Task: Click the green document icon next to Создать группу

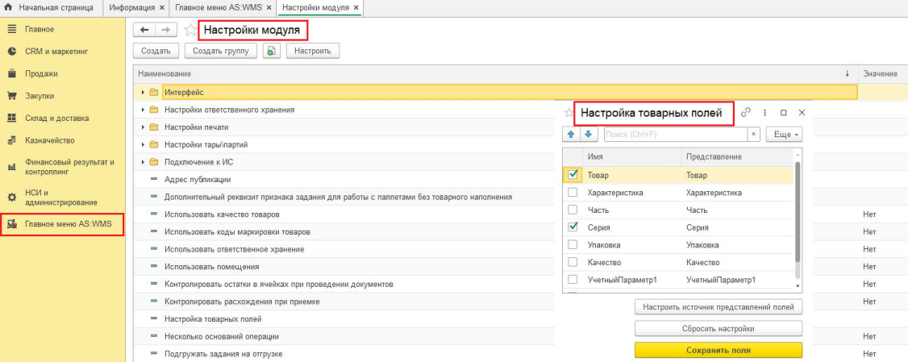Action: tap(271, 51)
